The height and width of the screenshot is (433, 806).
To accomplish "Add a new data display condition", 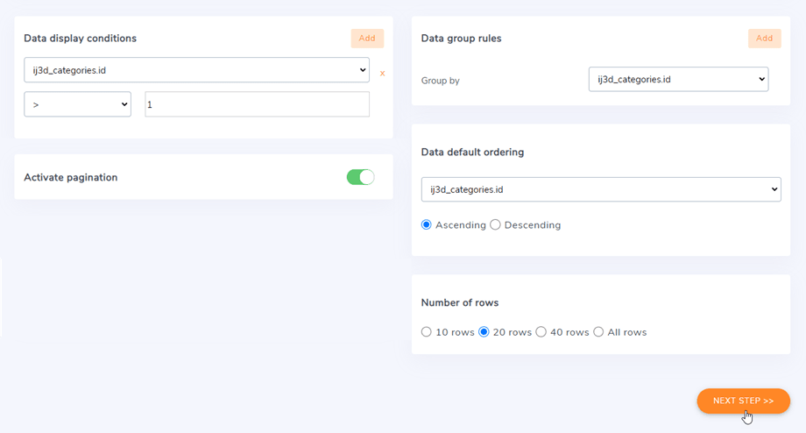I will [367, 39].
